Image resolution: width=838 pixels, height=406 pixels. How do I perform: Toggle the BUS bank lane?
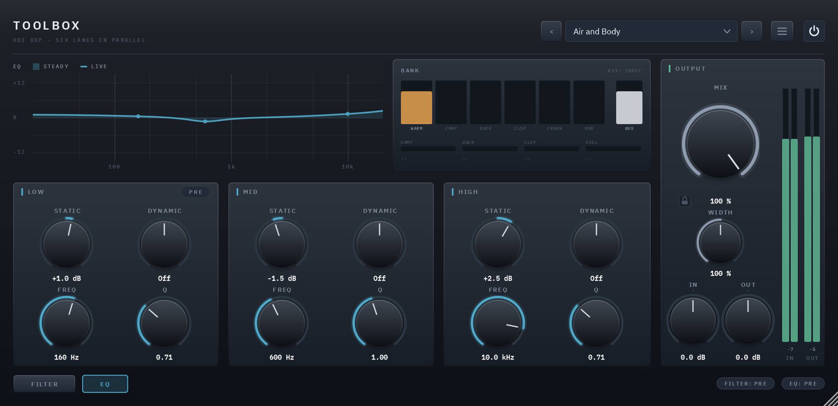coord(629,102)
